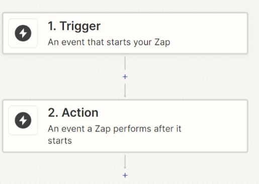
Task: Open the 1. Trigger step
Action: [x=125, y=33]
